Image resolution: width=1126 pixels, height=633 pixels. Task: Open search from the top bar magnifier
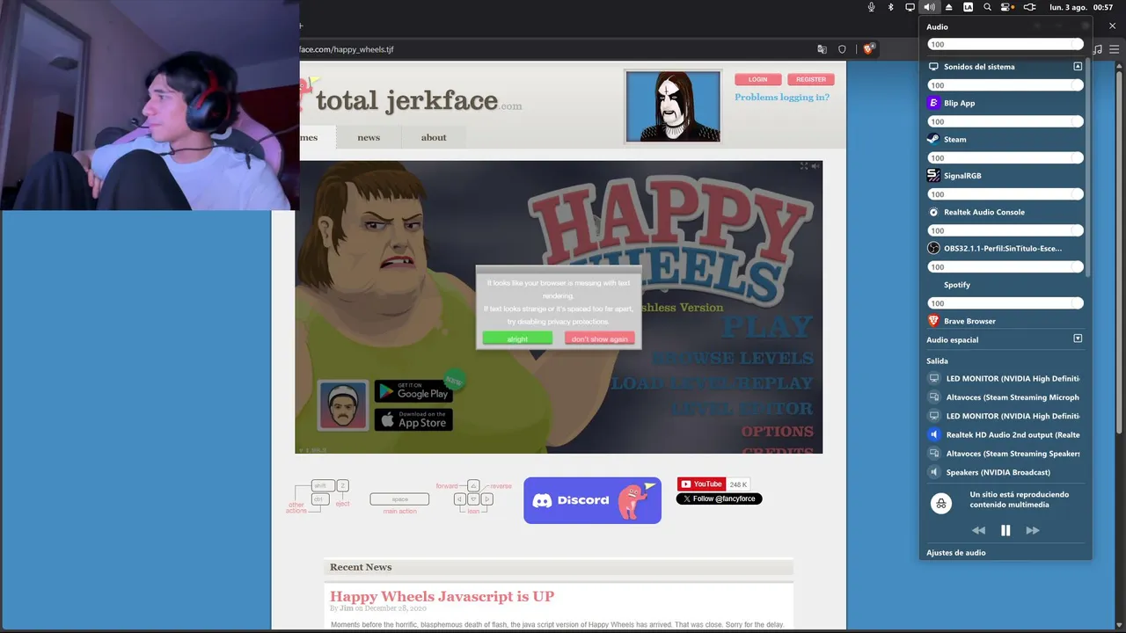coord(987,7)
